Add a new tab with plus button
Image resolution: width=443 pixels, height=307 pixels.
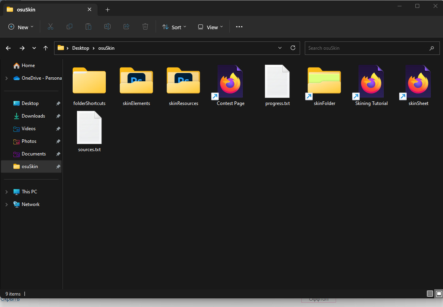(x=107, y=9)
